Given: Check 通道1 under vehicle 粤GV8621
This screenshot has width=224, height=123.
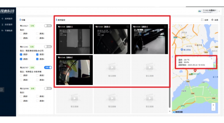Looking at the screenshot, I should [x=21, y=33].
